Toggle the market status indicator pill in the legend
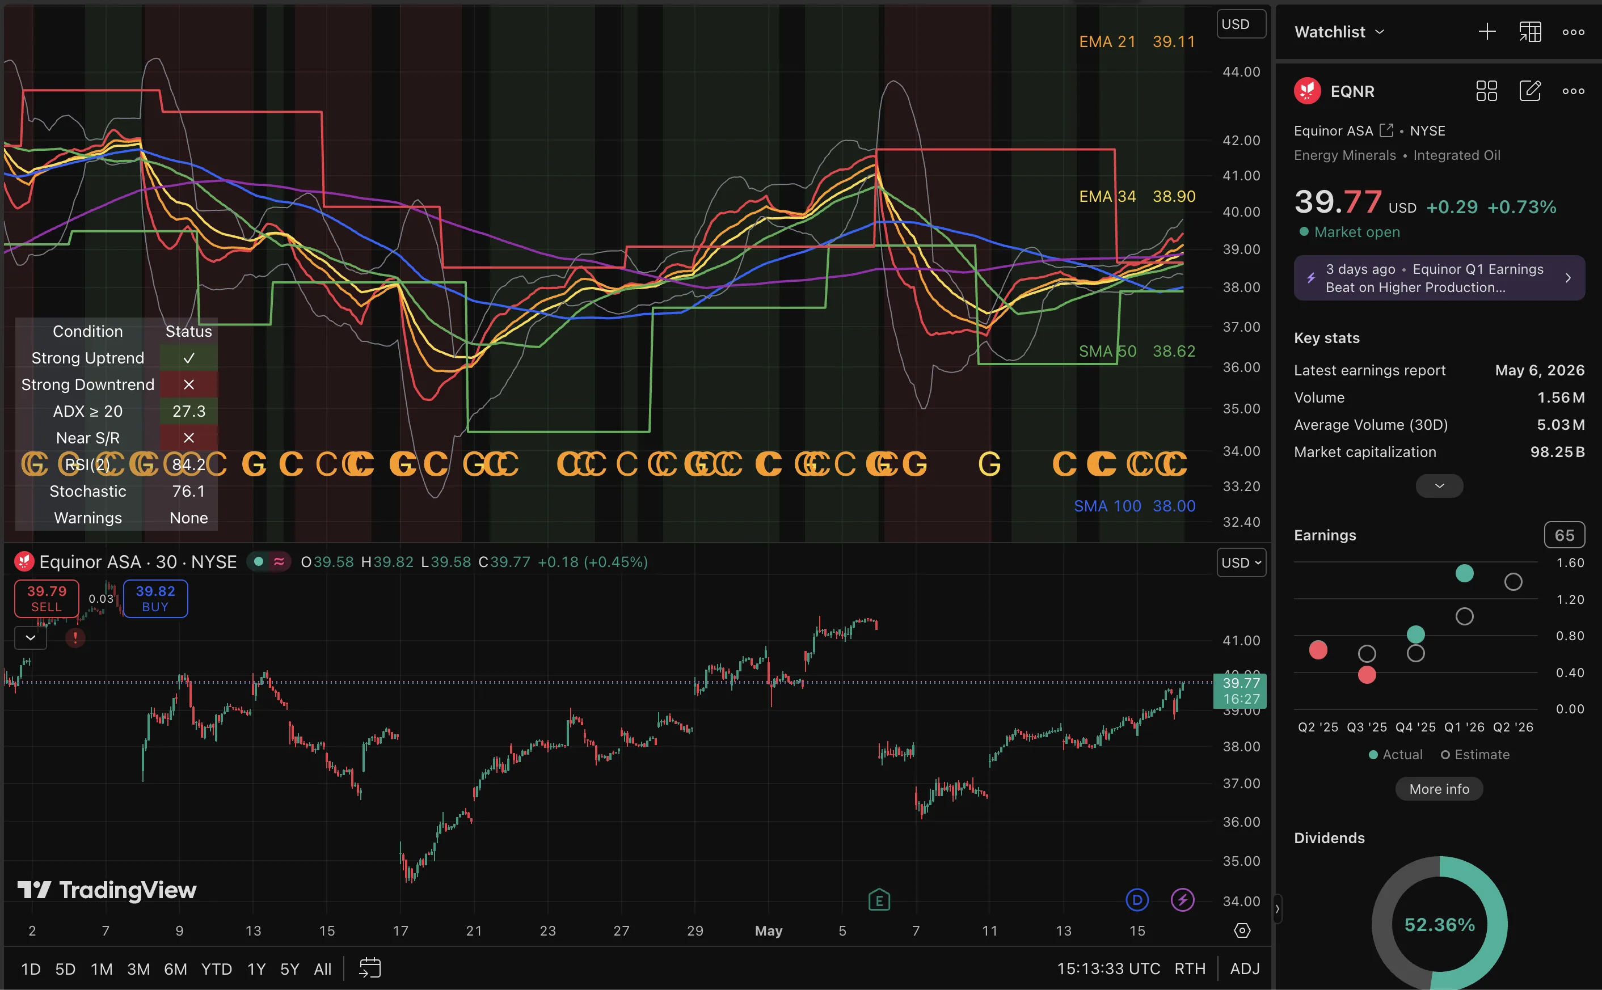1602x990 pixels. [268, 562]
